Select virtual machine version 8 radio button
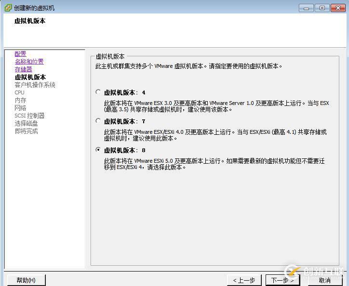 click(98, 150)
